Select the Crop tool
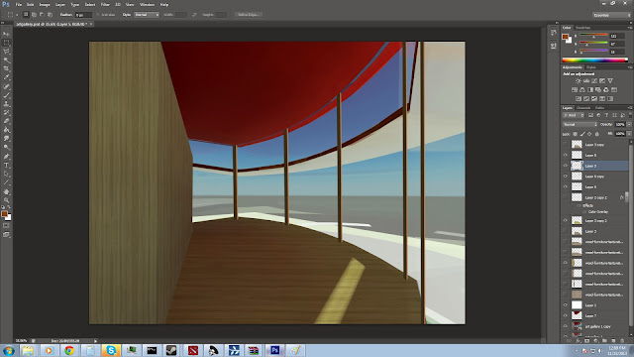This screenshot has height=357, width=634. click(x=6, y=68)
